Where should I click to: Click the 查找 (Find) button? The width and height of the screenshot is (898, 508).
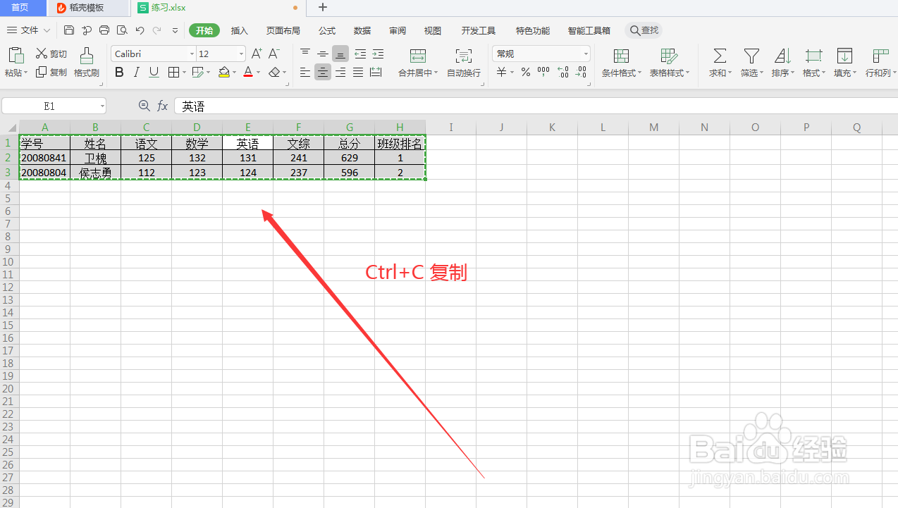(644, 30)
